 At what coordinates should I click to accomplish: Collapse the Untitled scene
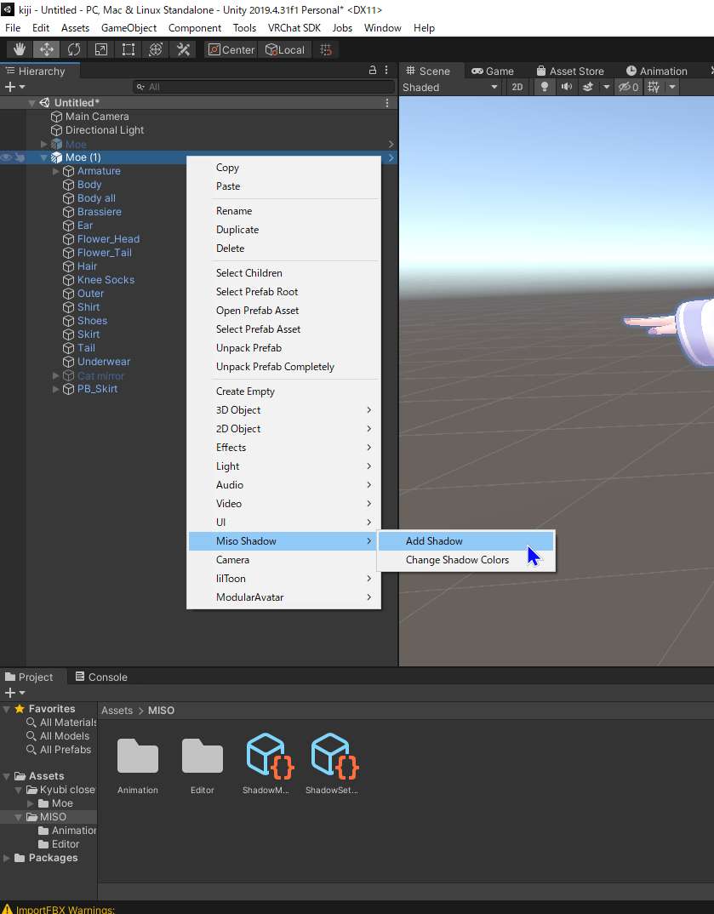pos(32,103)
